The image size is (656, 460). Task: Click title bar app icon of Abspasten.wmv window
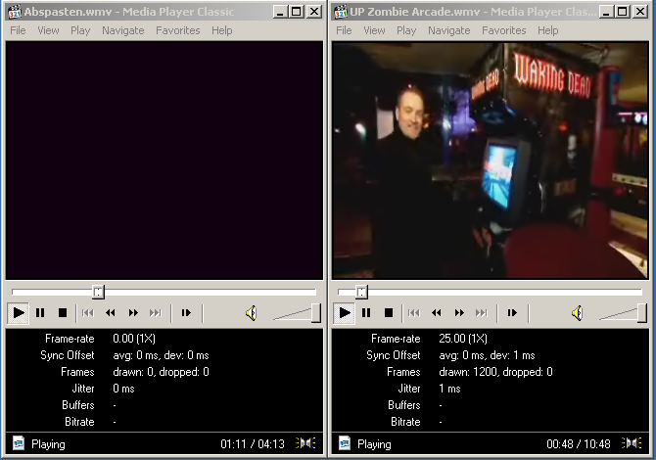point(15,12)
